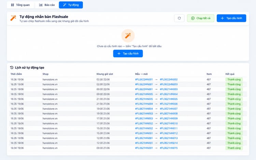
Task: Open link #FL0622HN003
Action: (169, 84)
